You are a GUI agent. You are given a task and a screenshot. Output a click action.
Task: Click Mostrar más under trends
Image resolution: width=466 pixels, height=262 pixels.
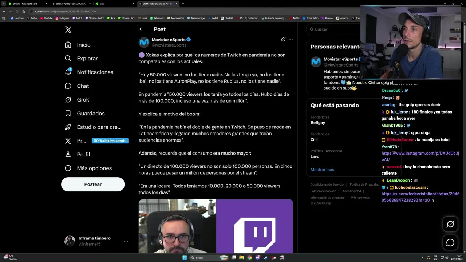pos(322,170)
